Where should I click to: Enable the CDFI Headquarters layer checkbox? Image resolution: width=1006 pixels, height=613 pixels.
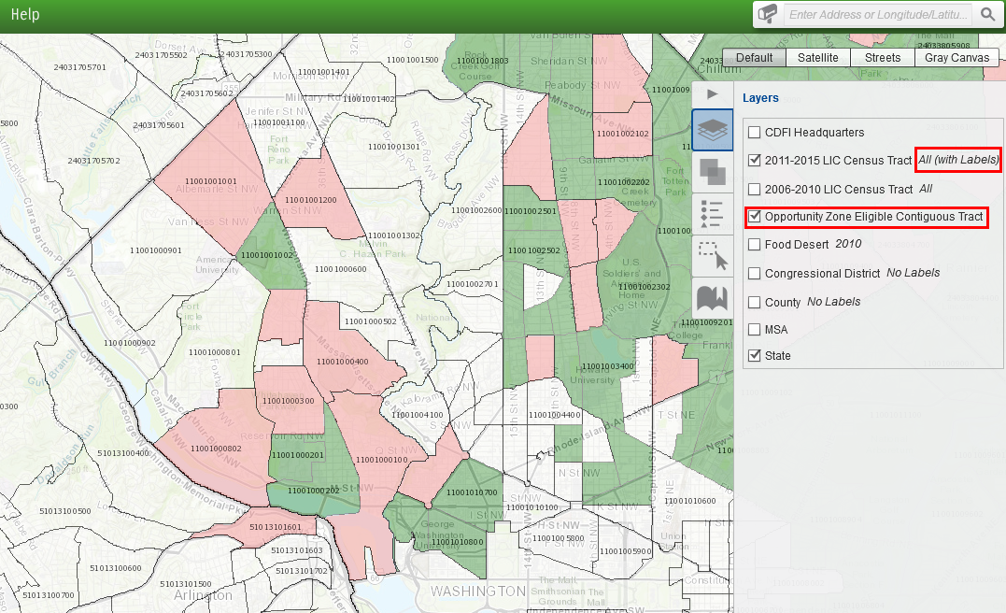coord(754,133)
